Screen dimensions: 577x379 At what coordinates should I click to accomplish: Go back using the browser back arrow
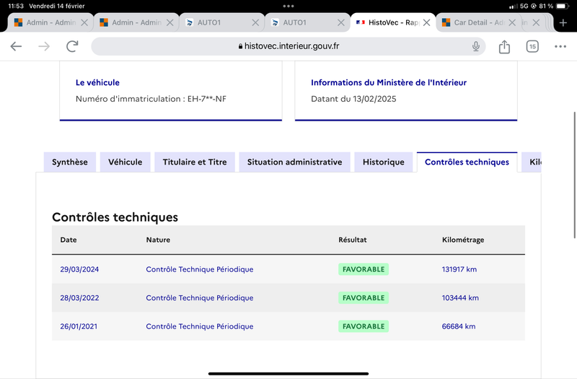16,46
